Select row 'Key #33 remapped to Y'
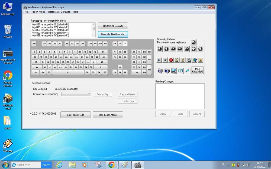Screen dimensions: 271x169 coord(61,30)
